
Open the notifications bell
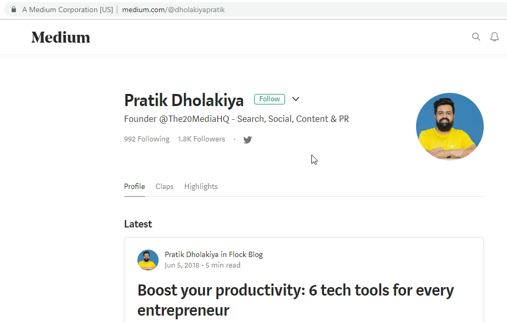point(494,37)
